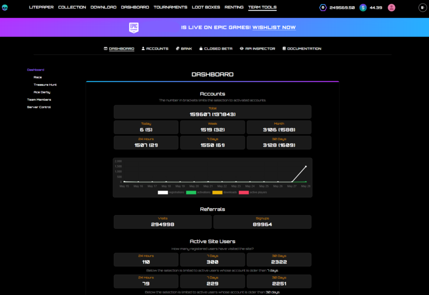The width and height of the screenshot is (429, 295).
Task: Open the Closed Beta tab
Action: 216,49
